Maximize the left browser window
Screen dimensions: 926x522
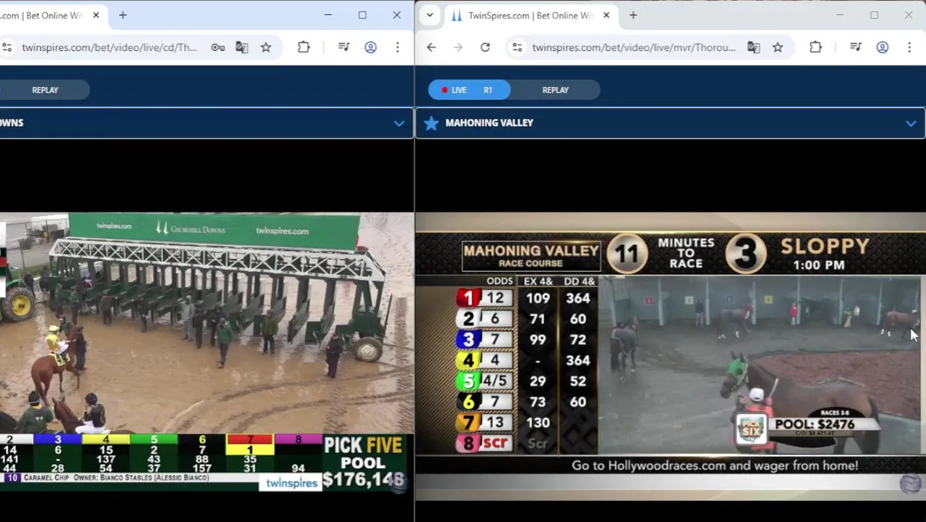(362, 15)
